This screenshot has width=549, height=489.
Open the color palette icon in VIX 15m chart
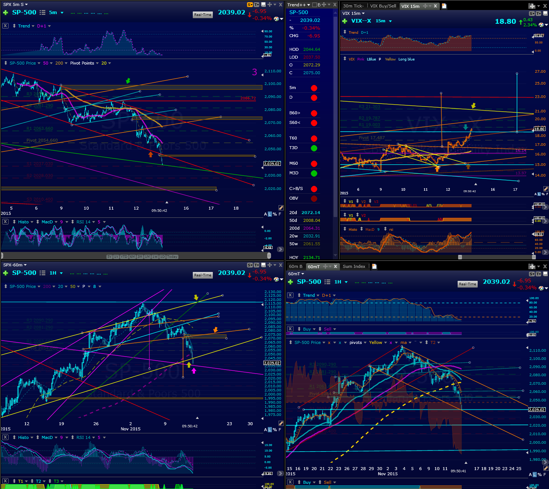541,25
